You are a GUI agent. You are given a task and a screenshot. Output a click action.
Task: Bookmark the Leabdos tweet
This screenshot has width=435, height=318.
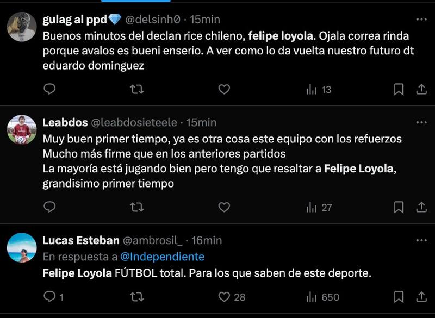(x=399, y=207)
